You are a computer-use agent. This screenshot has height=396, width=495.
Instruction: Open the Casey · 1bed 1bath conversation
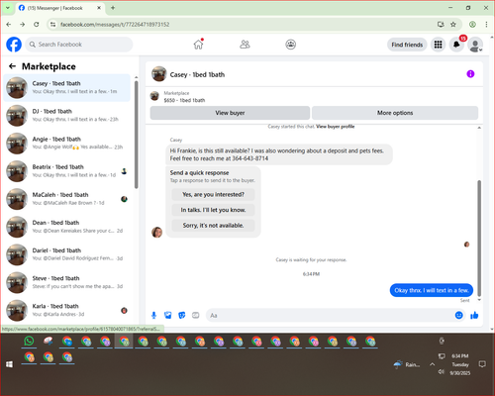point(67,87)
